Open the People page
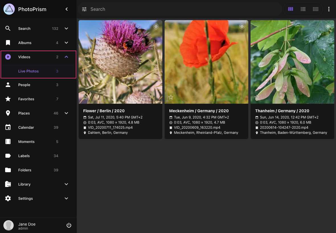This screenshot has height=233, width=336. 24,85
